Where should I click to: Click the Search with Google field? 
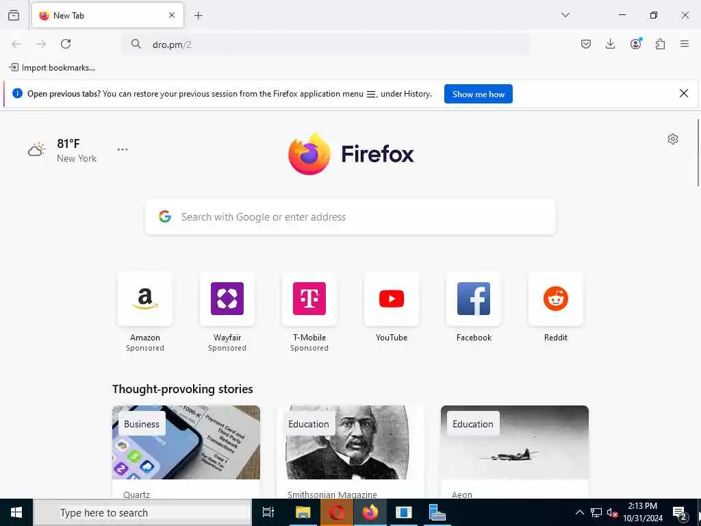tap(350, 217)
